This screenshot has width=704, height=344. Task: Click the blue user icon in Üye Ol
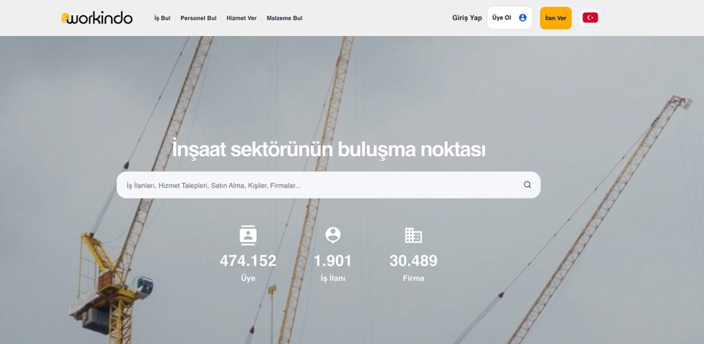pyautogui.click(x=522, y=18)
